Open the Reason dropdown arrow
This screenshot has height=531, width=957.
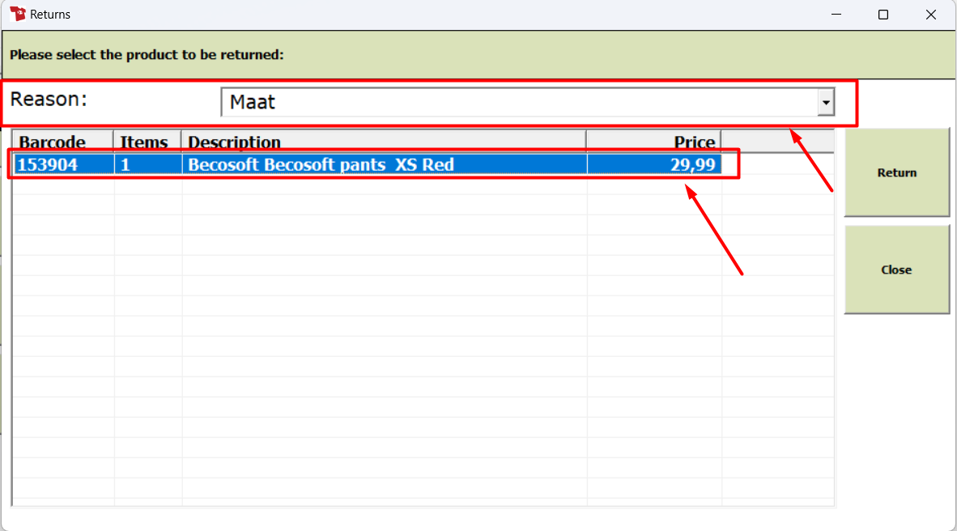826,103
